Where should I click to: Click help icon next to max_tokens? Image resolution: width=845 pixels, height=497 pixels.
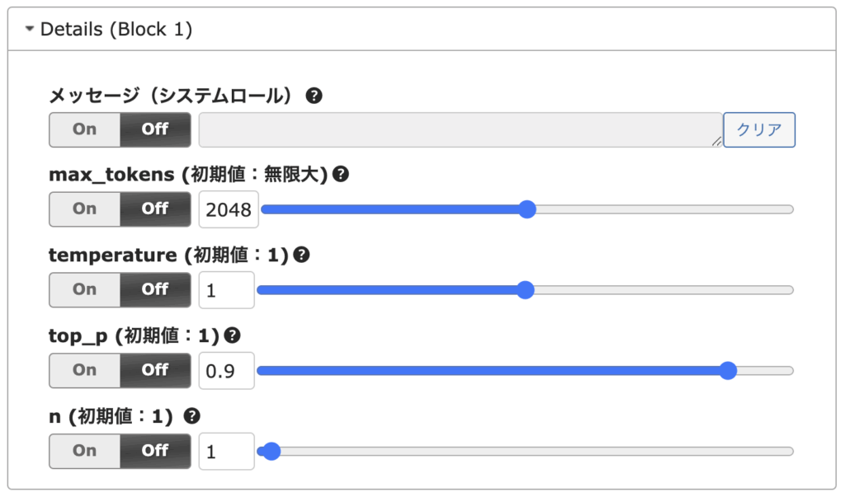click(340, 175)
